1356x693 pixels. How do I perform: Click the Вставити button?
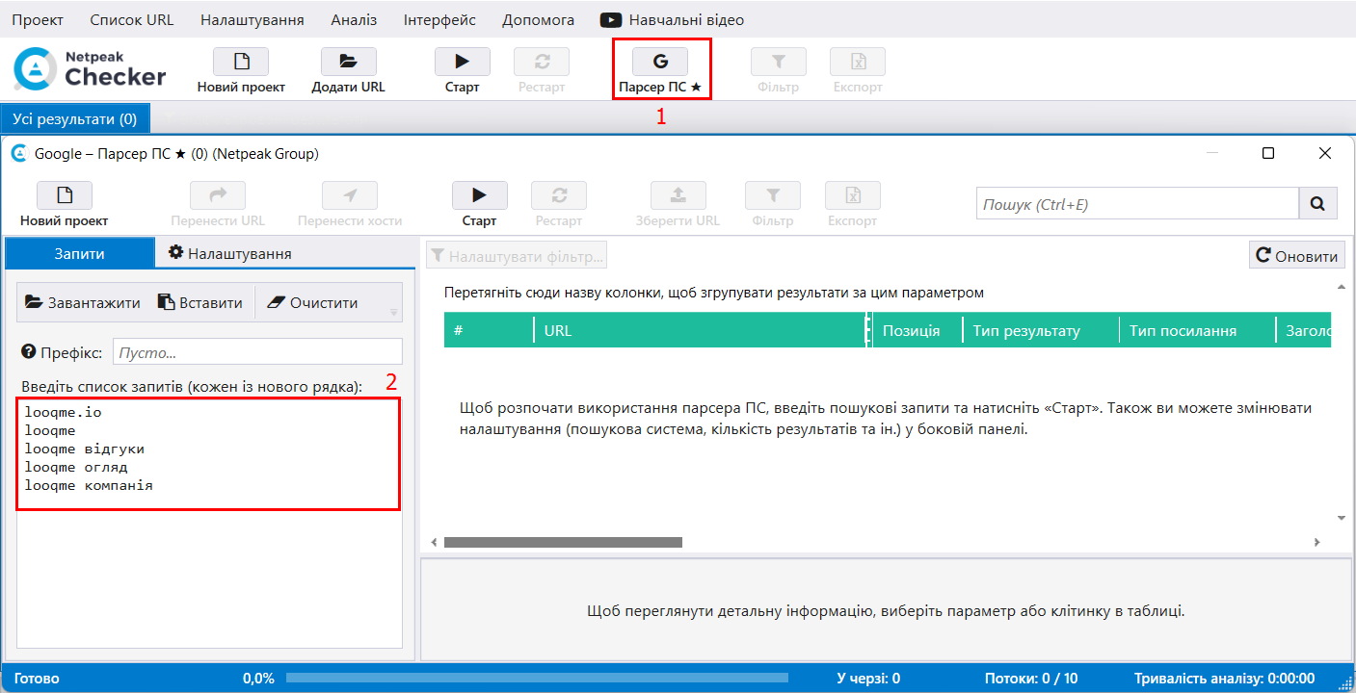pos(200,302)
